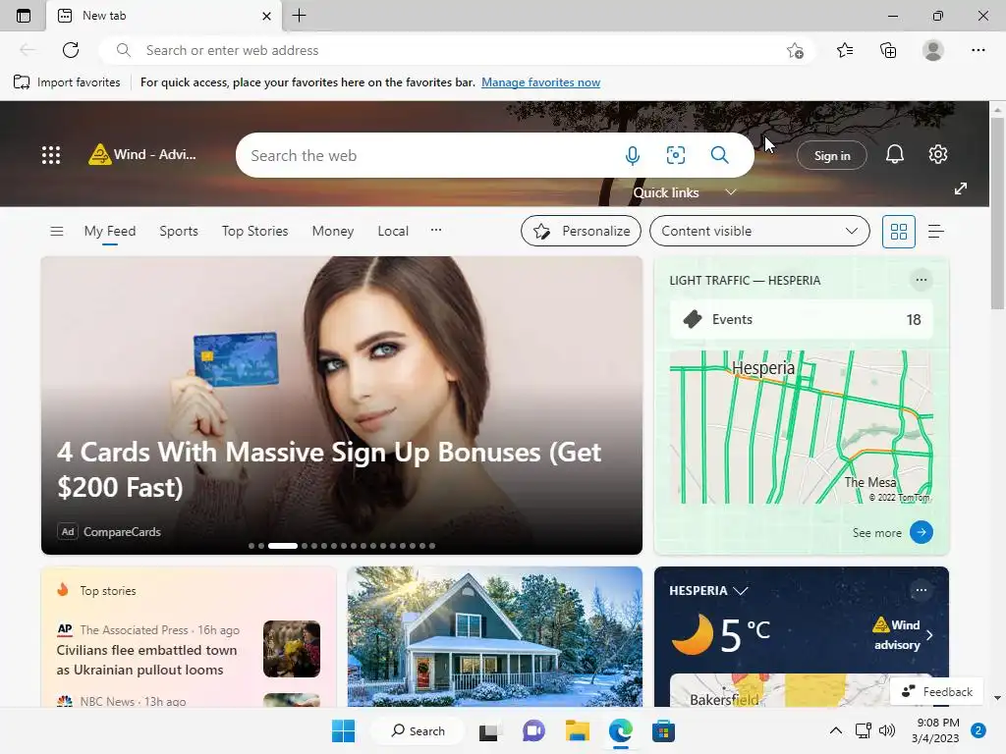The image size is (1006, 754).
Task: Open the clock showing 9:08 PM
Action: [x=935, y=730]
